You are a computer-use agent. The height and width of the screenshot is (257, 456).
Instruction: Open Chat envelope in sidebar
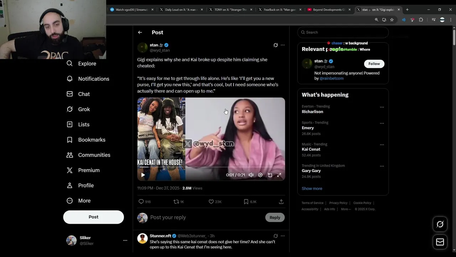pos(78,94)
